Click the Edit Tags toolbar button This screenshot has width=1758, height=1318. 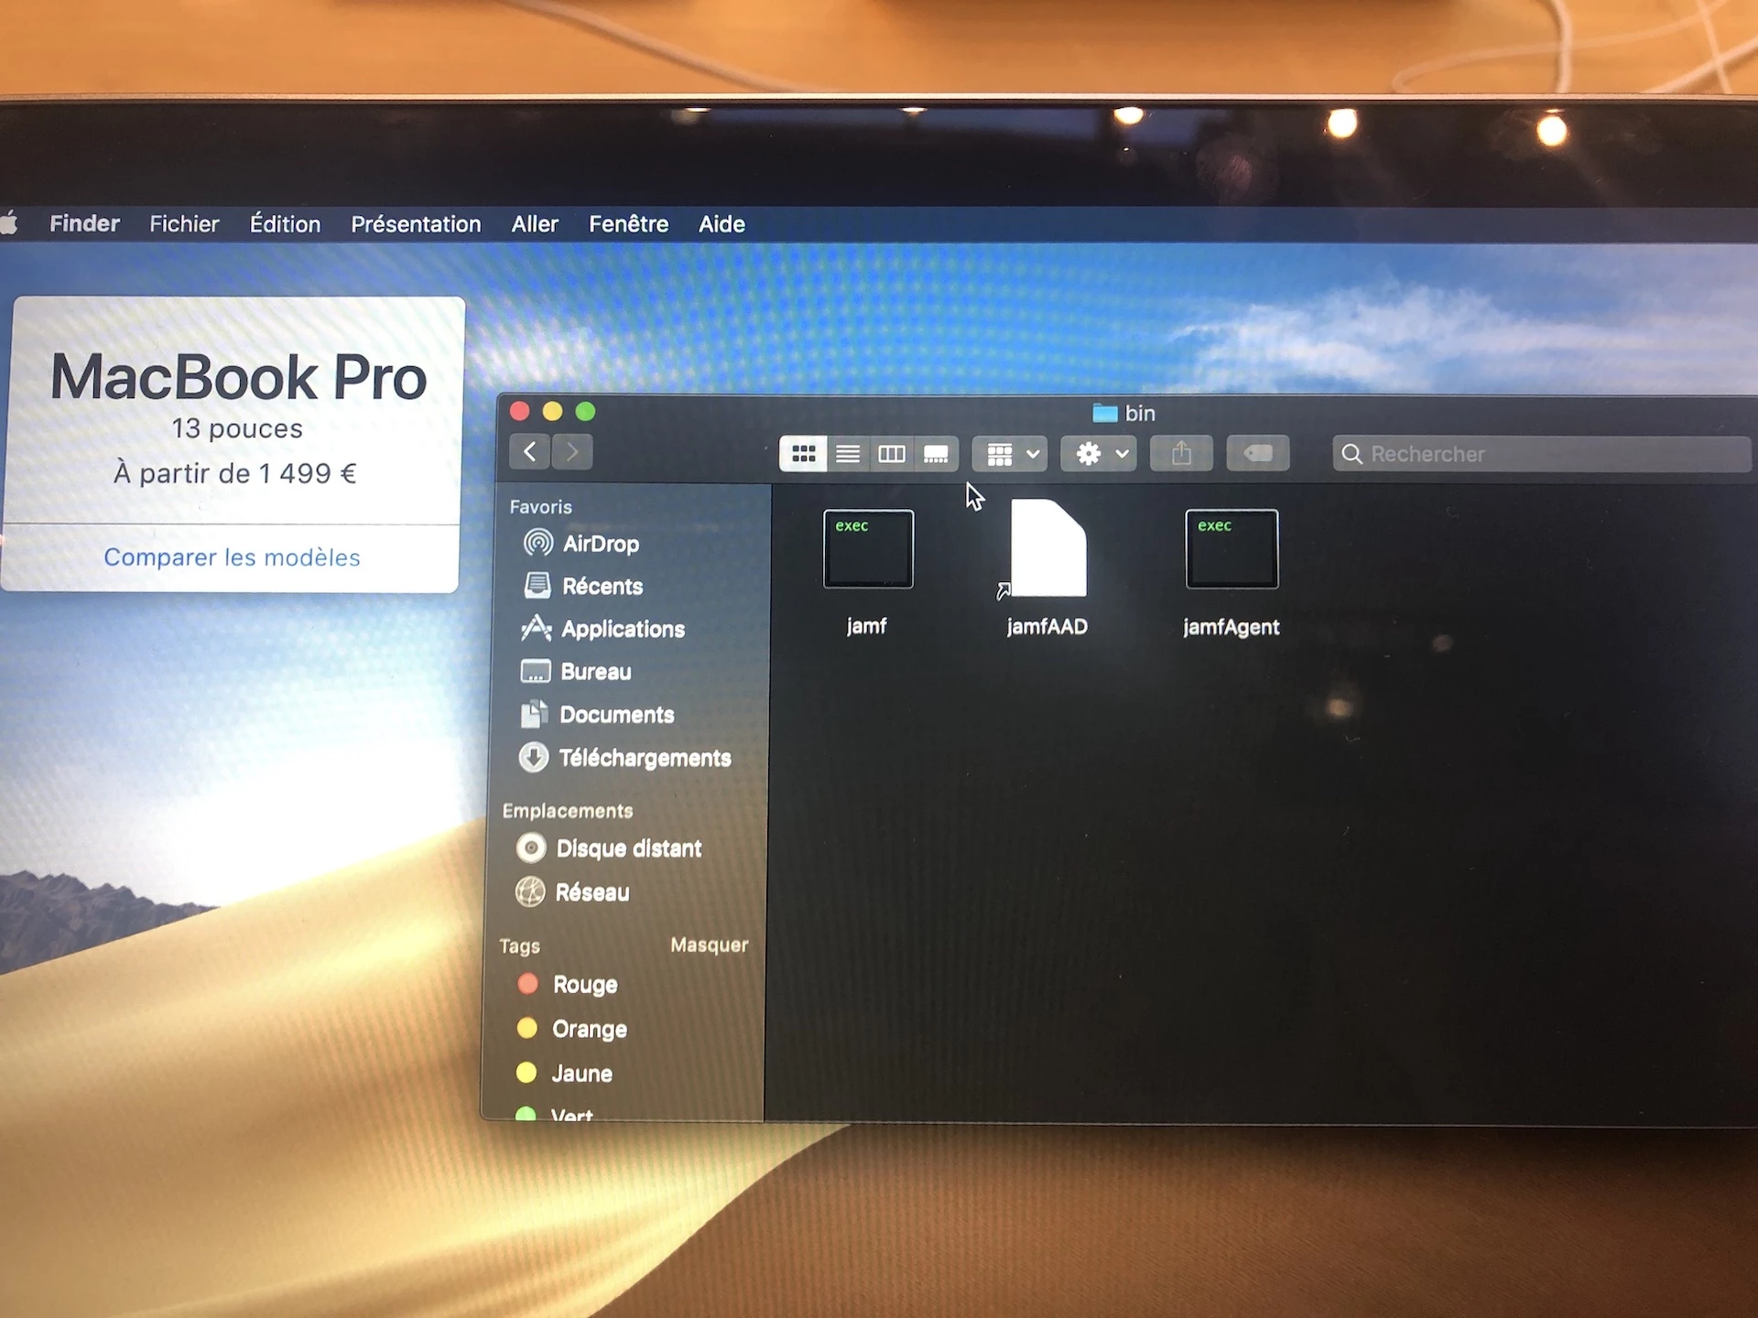1258,453
